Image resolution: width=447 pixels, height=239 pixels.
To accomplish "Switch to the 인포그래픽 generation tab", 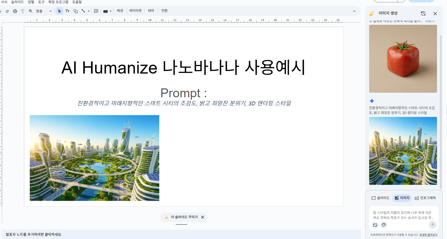I will pyautogui.click(x=425, y=198).
